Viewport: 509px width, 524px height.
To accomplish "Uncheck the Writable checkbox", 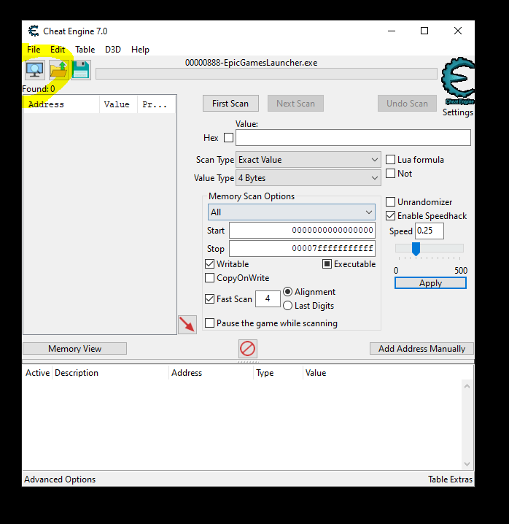I will [x=210, y=264].
